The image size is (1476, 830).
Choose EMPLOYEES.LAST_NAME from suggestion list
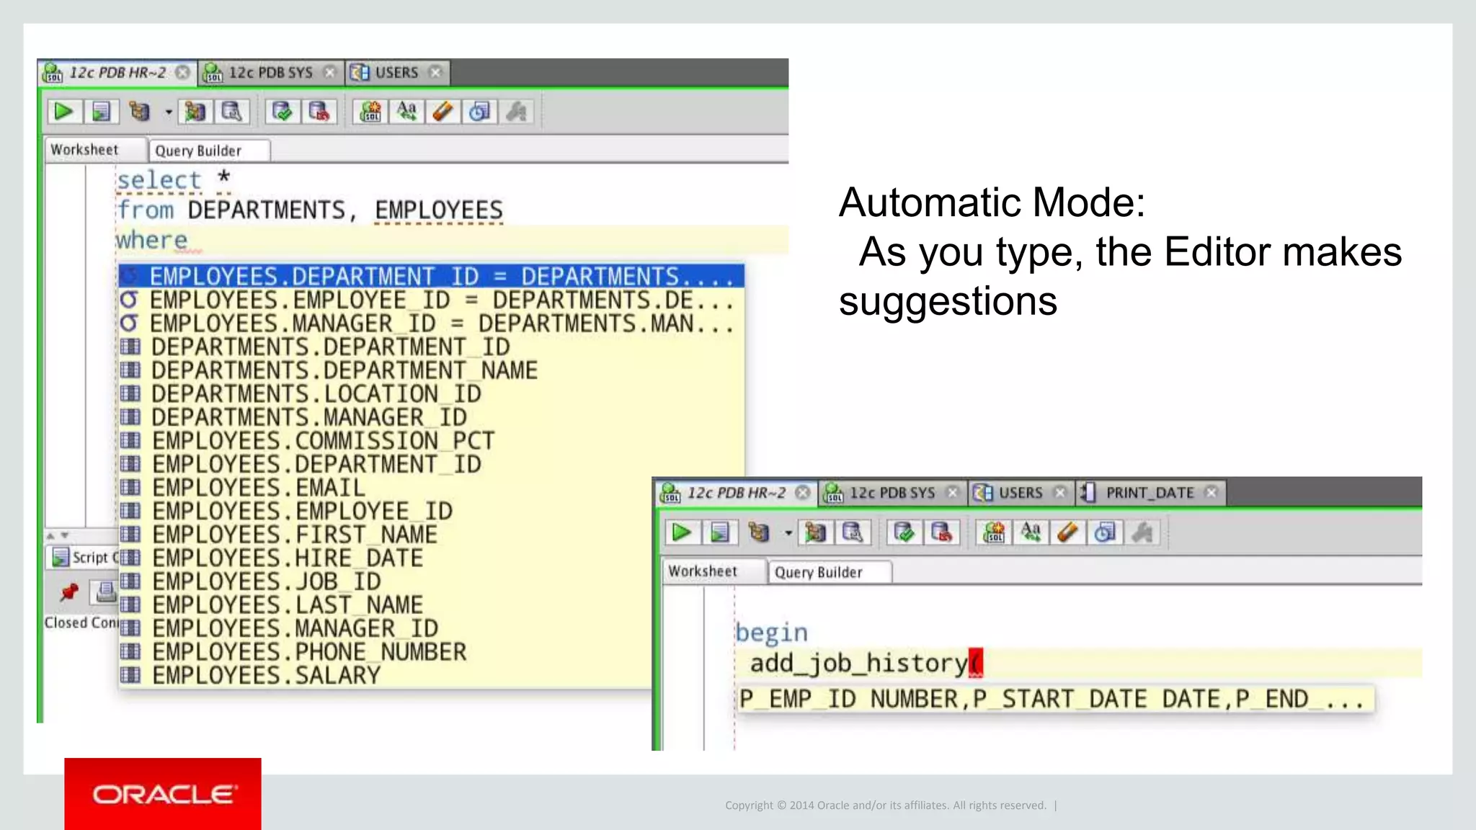tap(386, 604)
